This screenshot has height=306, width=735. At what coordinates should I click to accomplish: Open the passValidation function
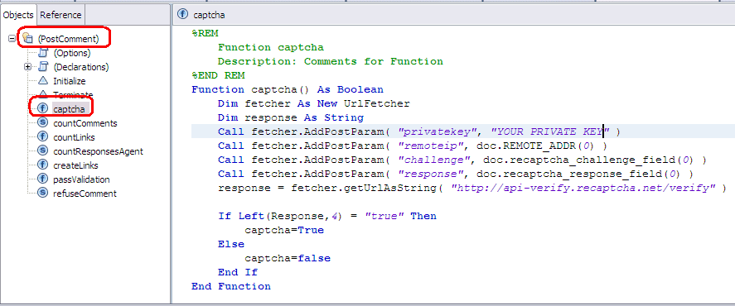pos(81,179)
